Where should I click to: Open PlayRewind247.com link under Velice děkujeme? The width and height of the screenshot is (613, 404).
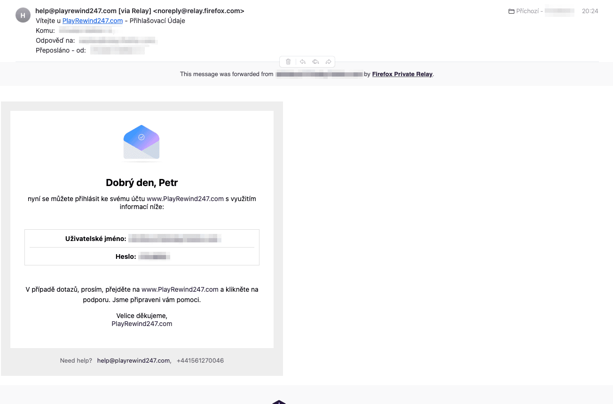[x=142, y=324]
